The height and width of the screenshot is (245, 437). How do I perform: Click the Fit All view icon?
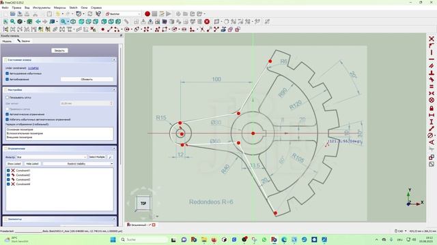tap(5, 21)
